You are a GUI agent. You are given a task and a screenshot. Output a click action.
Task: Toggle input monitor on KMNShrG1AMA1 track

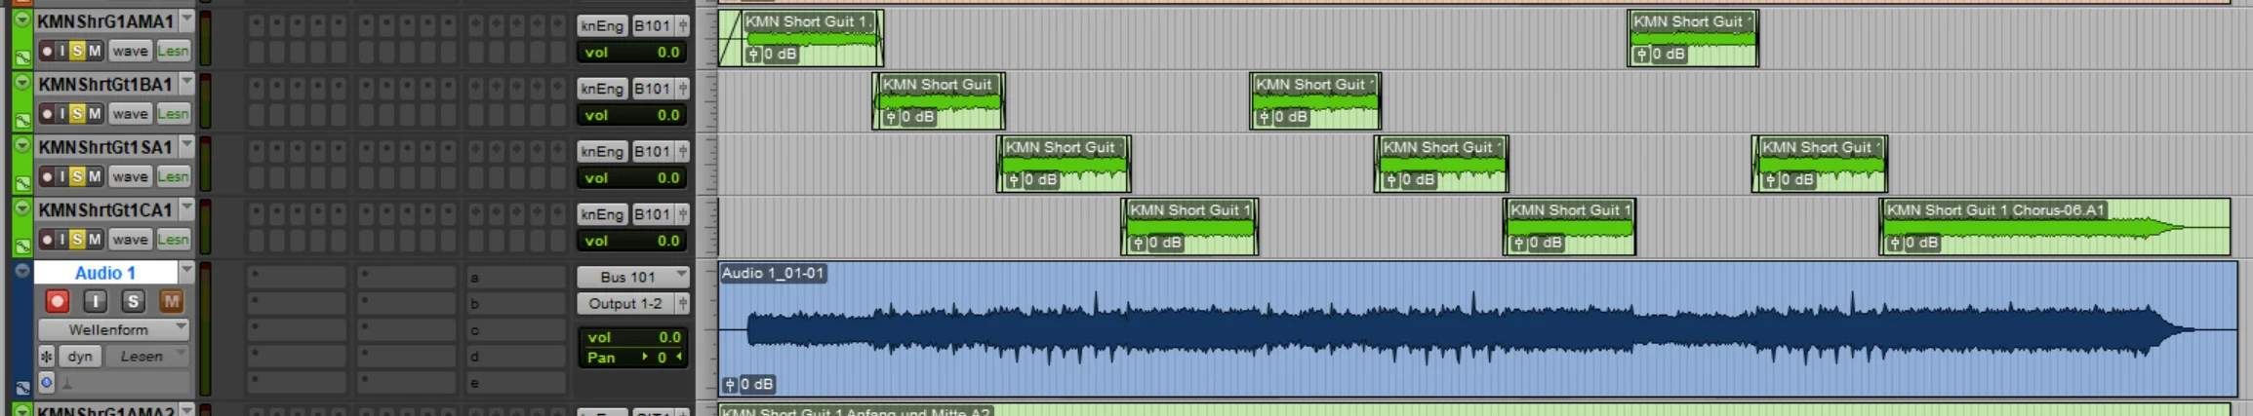point(62,51)
